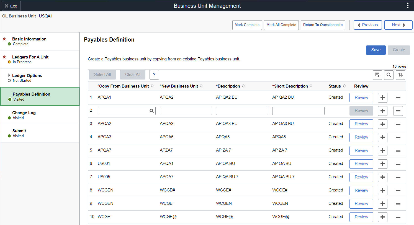Open the grid sort icon
Image resolution: width=414 pixels, height=225 pixels.
[x=400, y=75]
